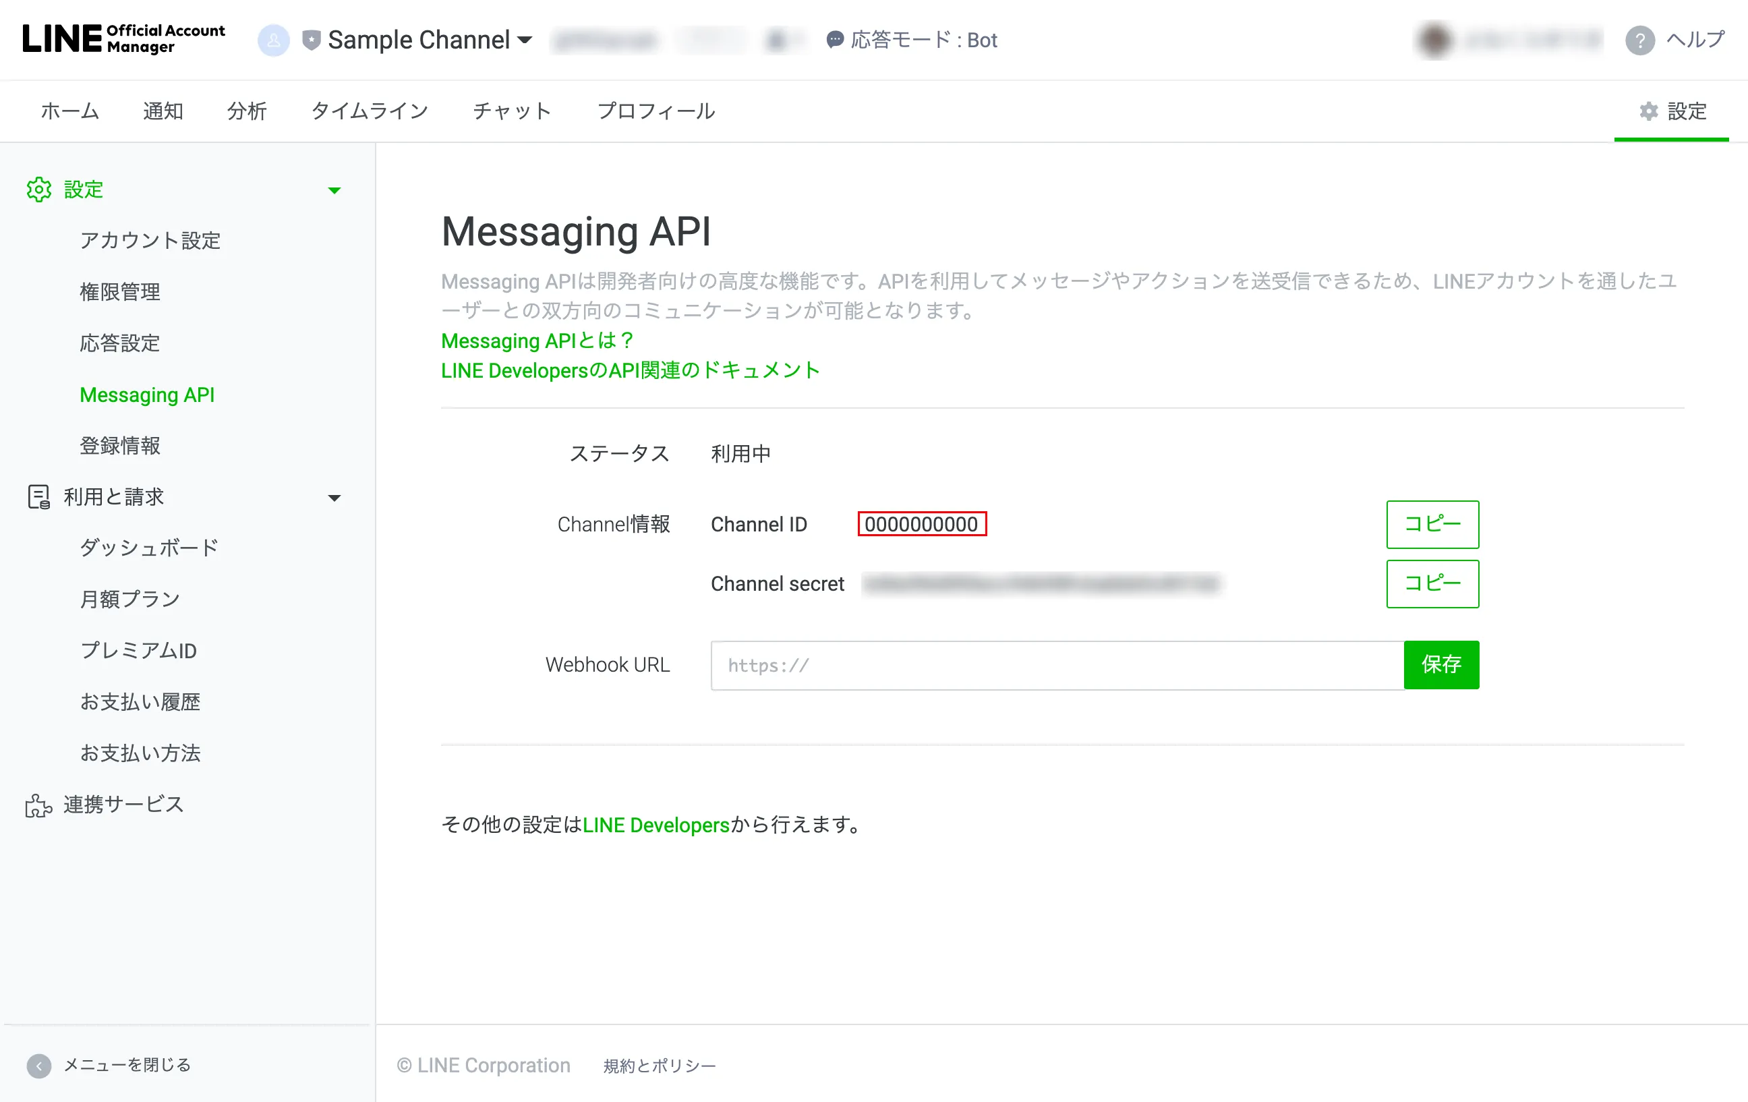The height and width of the screenshot is (1102, 1748).
Task: Click the 応答モード chat bubble icon
Action: click(x=835, y=40)
